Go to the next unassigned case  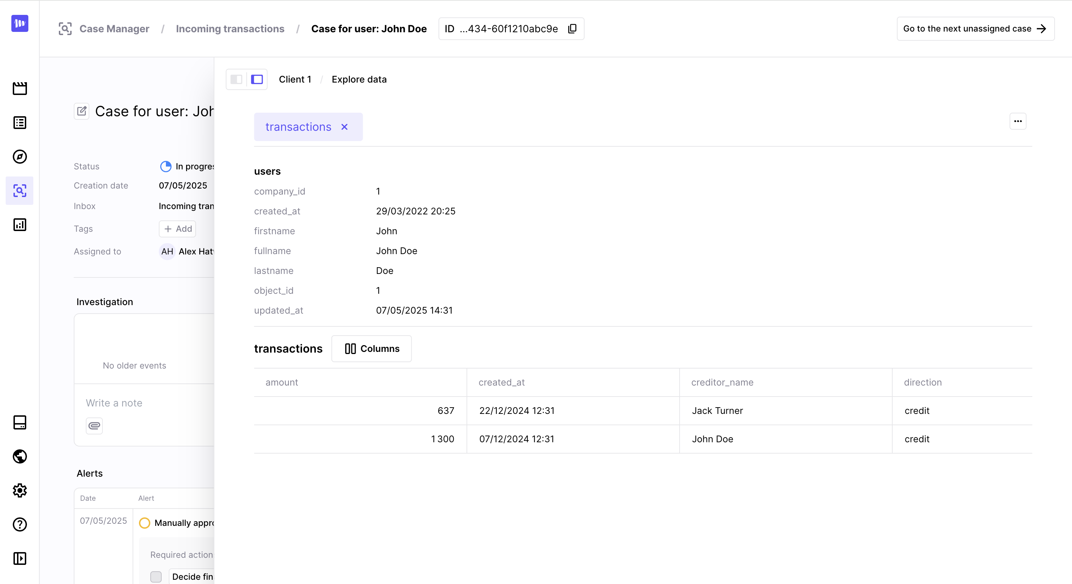pos(975,29)
